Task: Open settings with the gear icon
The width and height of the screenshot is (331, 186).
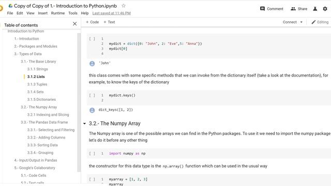Action: 325,9
